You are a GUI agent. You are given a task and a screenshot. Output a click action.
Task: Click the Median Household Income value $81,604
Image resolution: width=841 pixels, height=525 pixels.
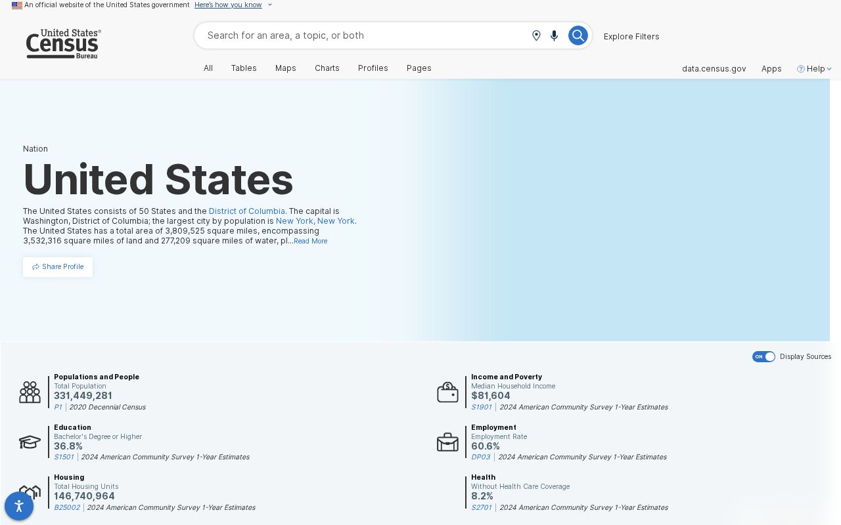pos(491,396)
